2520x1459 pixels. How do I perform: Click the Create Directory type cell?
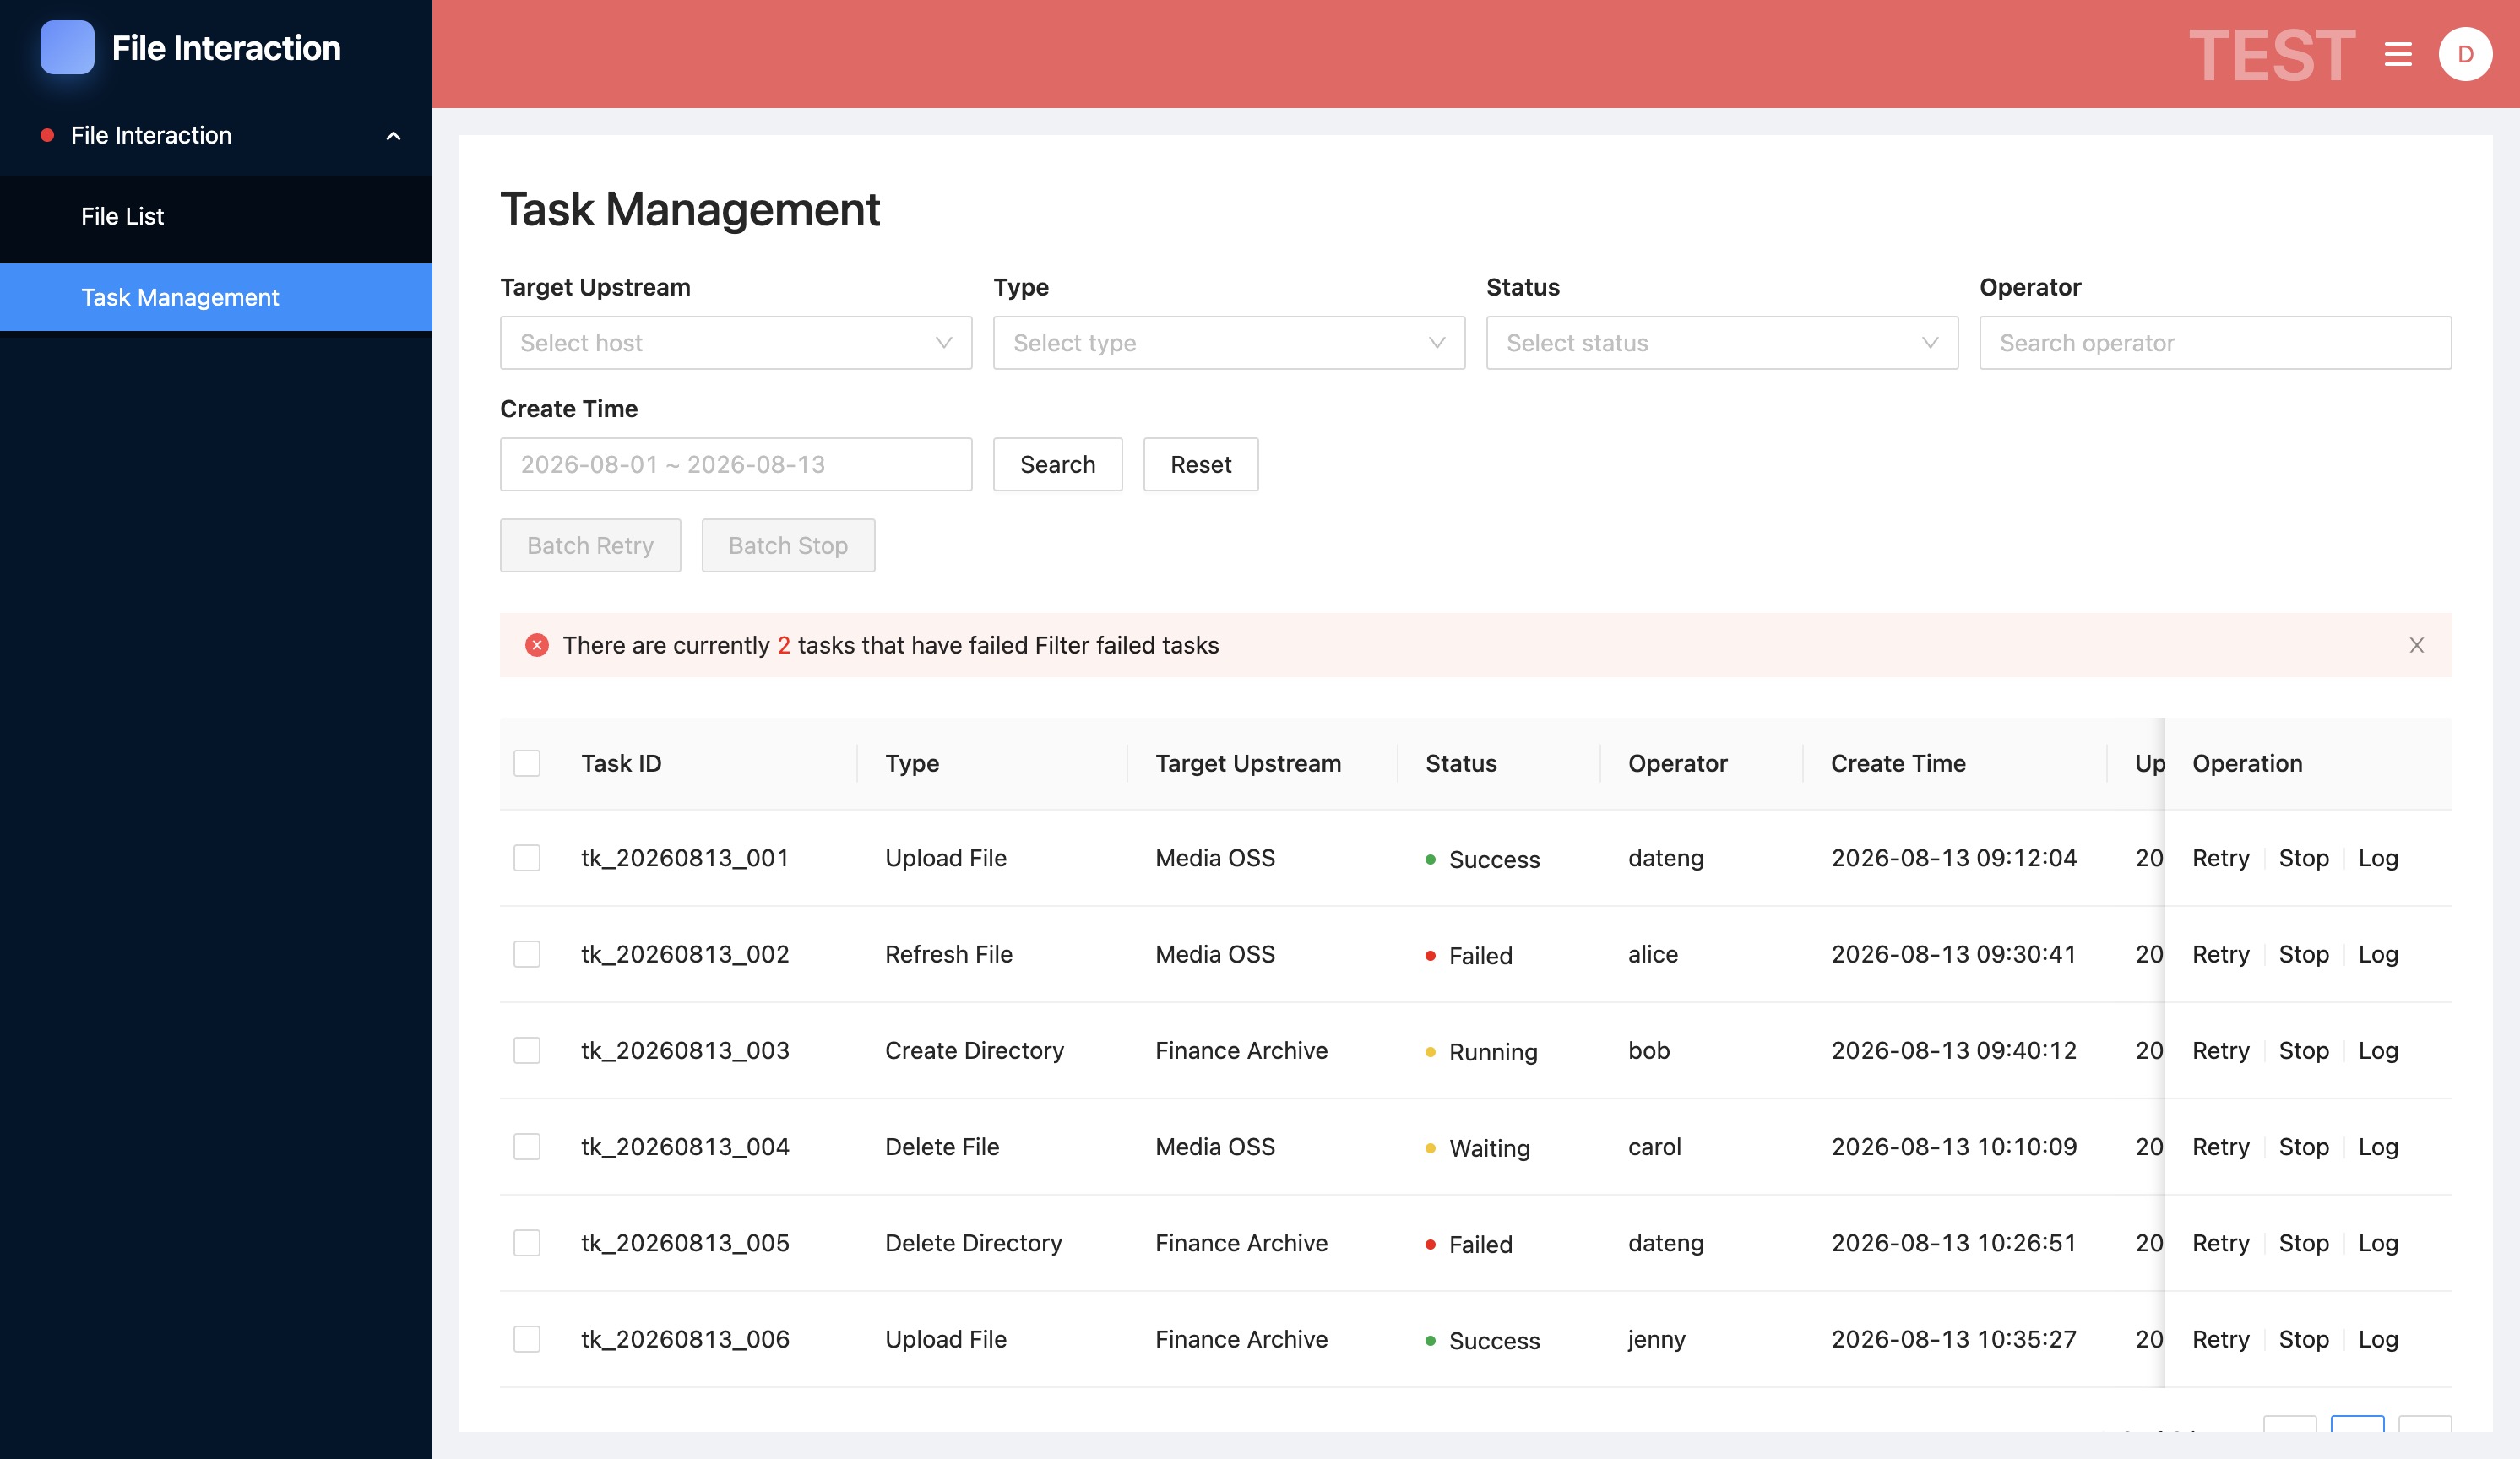[x=974, y=1050]
